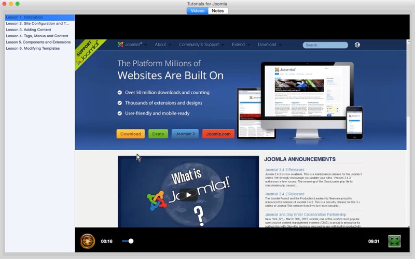Open Joomla! 3.4.2 Released announcement
Image resolution: width=415 pixels, height=259 pixels.
tap(284, 194)
